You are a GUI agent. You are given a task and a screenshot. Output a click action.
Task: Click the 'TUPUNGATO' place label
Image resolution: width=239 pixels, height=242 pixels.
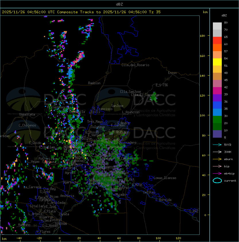click(47, 200)
